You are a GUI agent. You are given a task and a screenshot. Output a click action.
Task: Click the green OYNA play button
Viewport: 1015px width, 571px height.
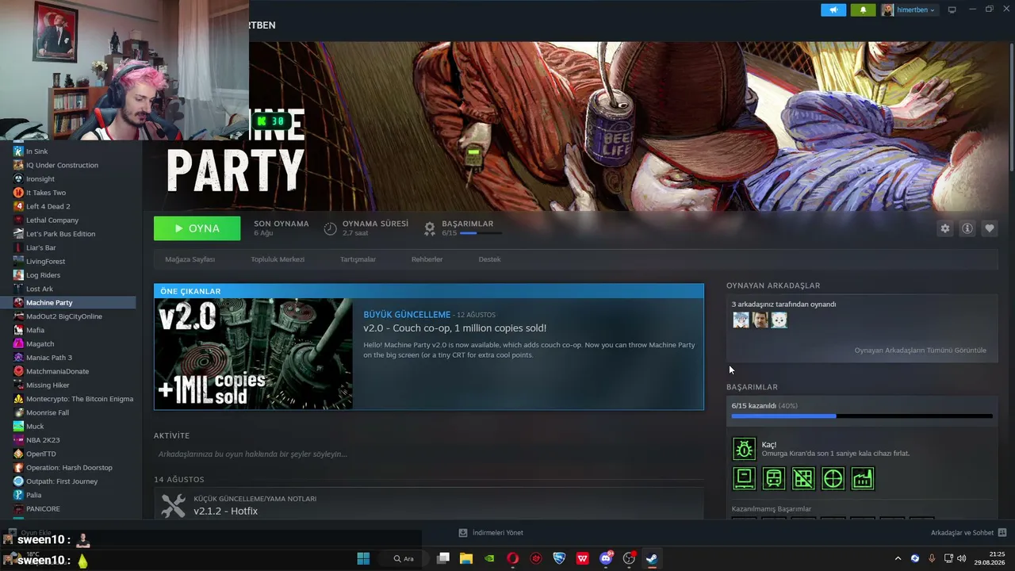click(197, 228)
